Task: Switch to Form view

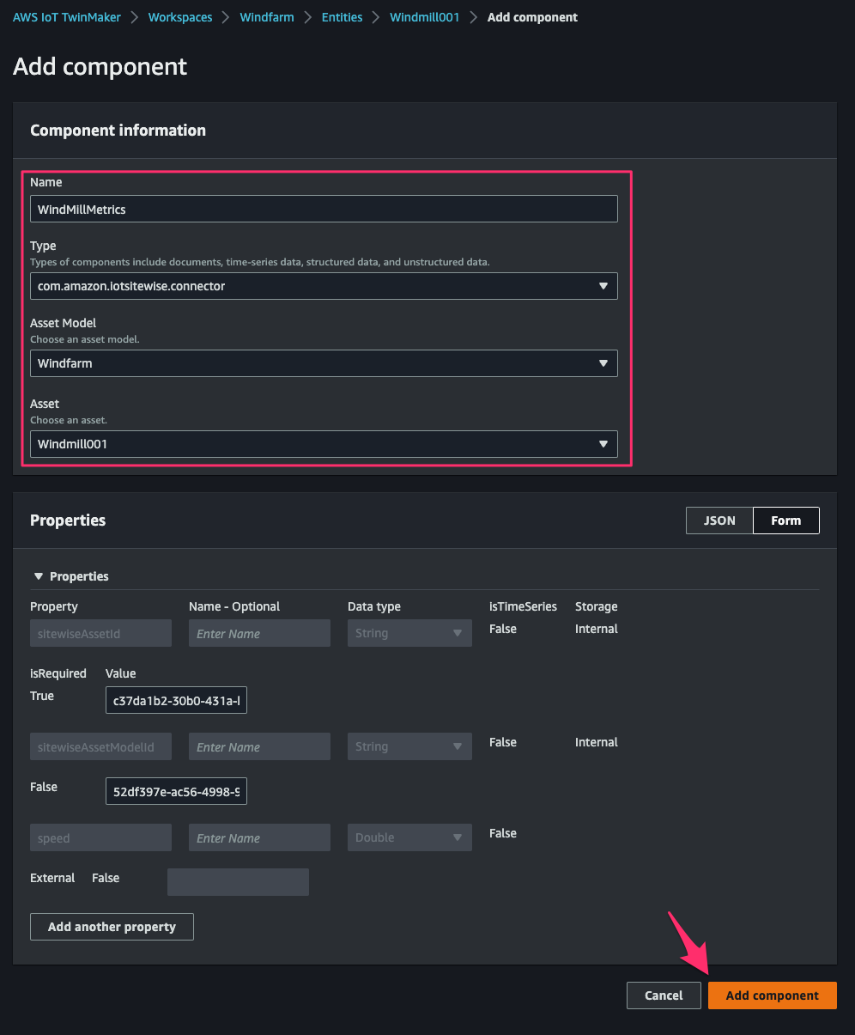Action: click(785, 521)
